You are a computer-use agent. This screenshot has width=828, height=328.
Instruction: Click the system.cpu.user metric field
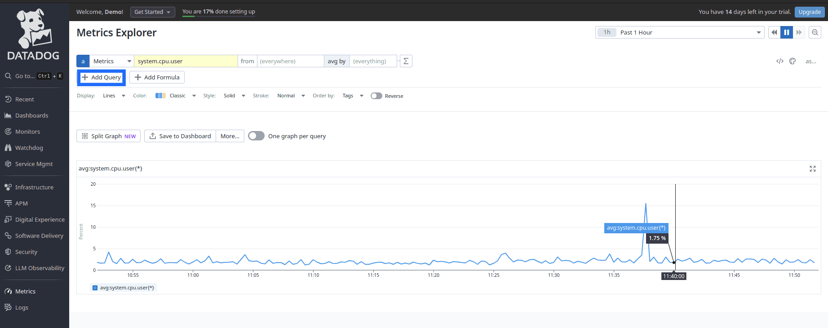coord(186,61)
